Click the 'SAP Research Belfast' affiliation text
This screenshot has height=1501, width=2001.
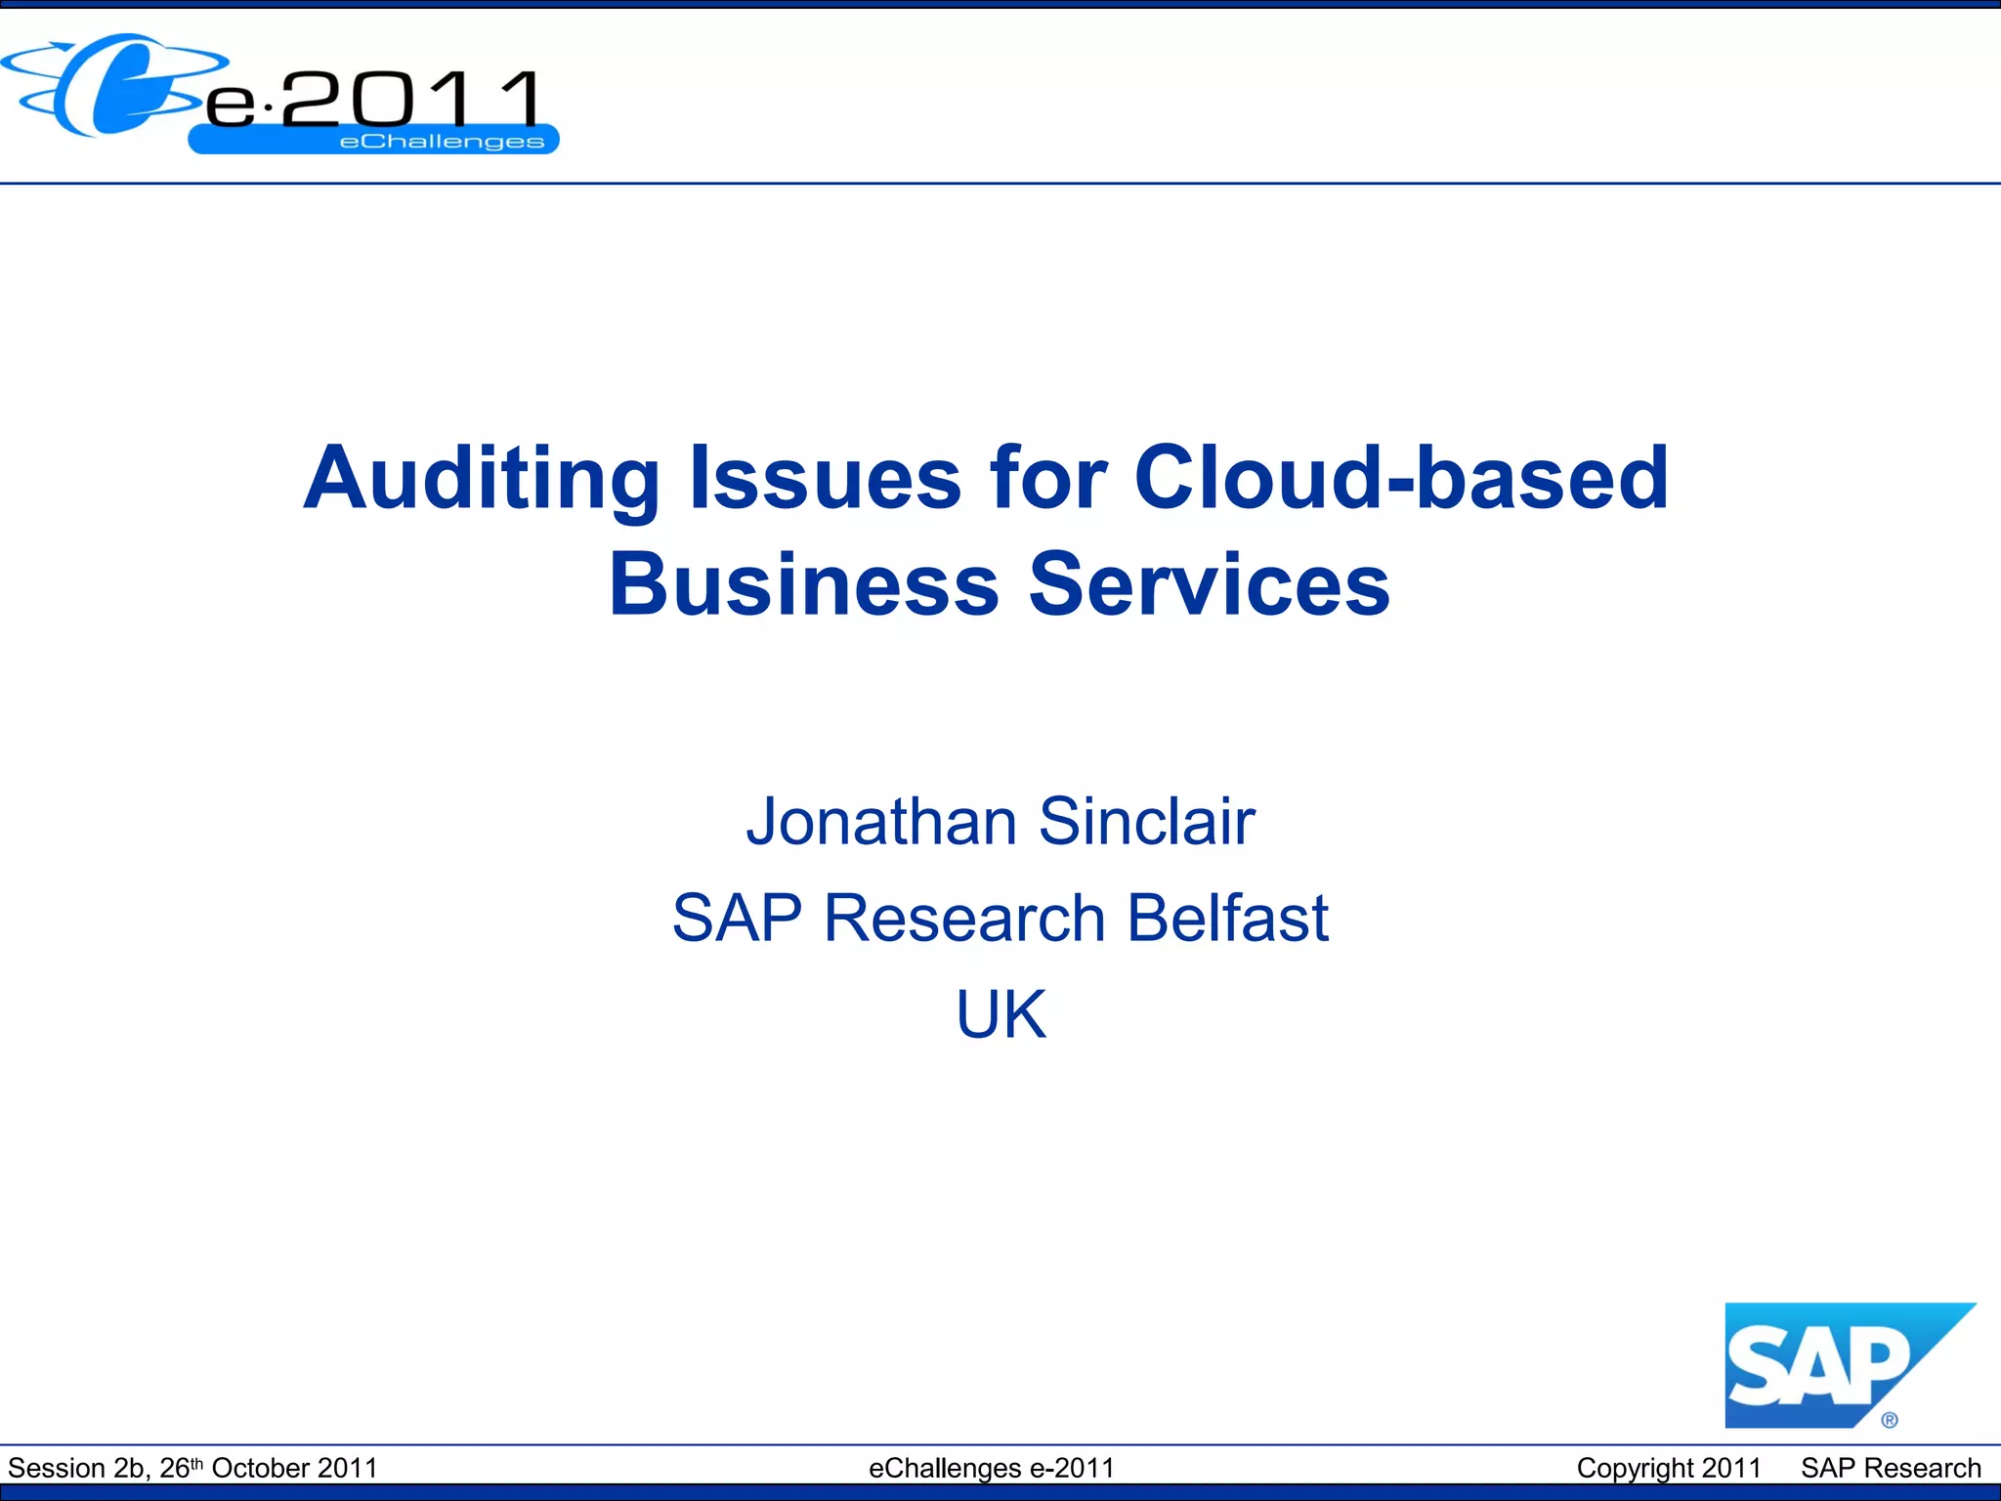[1000, 918]
